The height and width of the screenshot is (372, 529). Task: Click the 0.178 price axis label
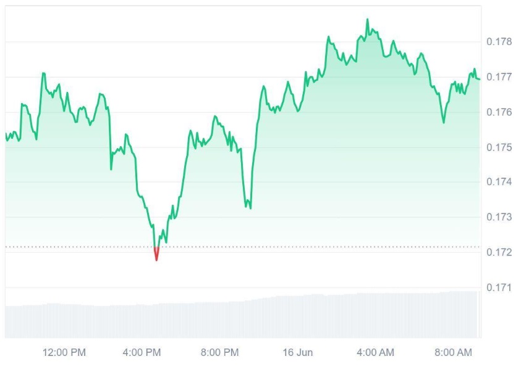point(499,42)
